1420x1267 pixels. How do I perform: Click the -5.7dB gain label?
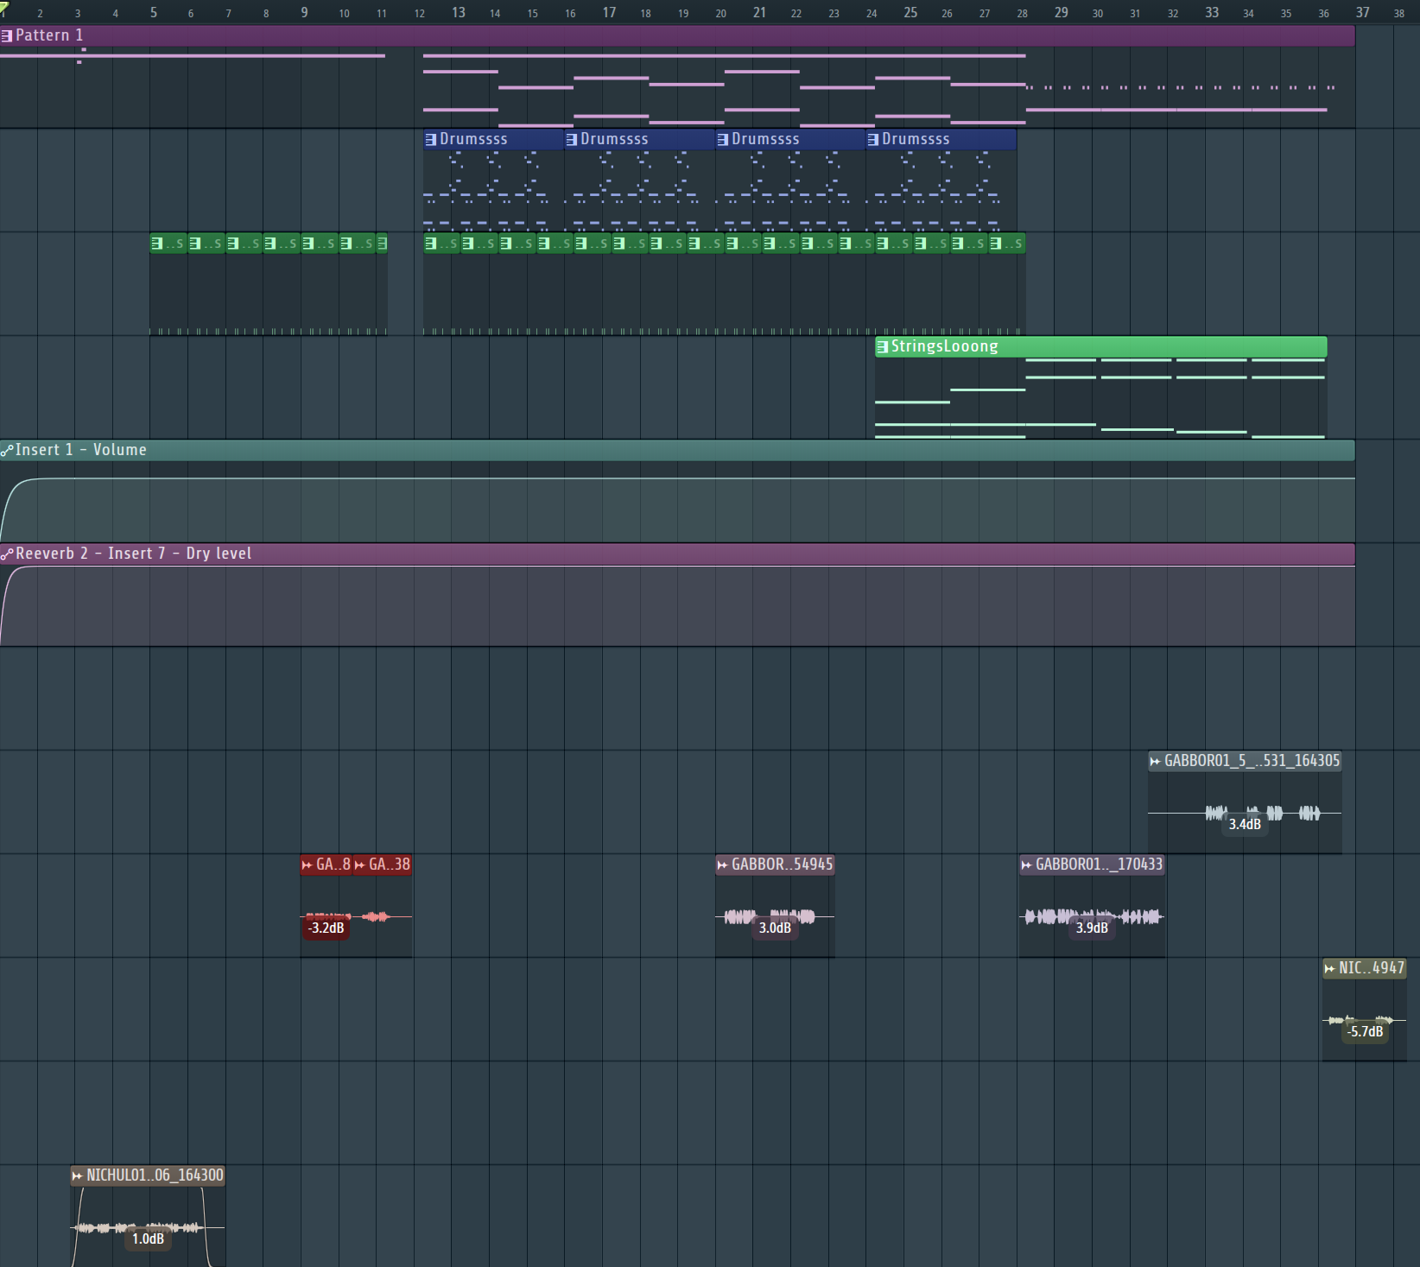1365,1031
